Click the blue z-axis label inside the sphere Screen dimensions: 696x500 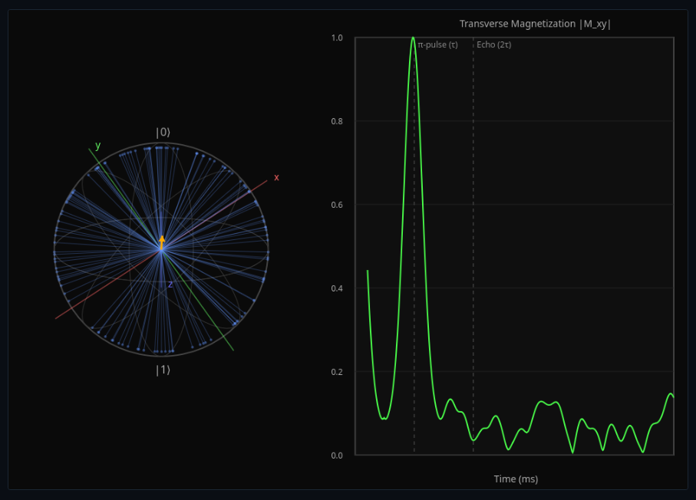170,283
